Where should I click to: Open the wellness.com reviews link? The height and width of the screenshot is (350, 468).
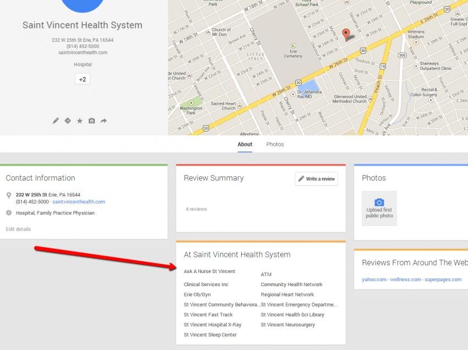(x=405, y=280)
